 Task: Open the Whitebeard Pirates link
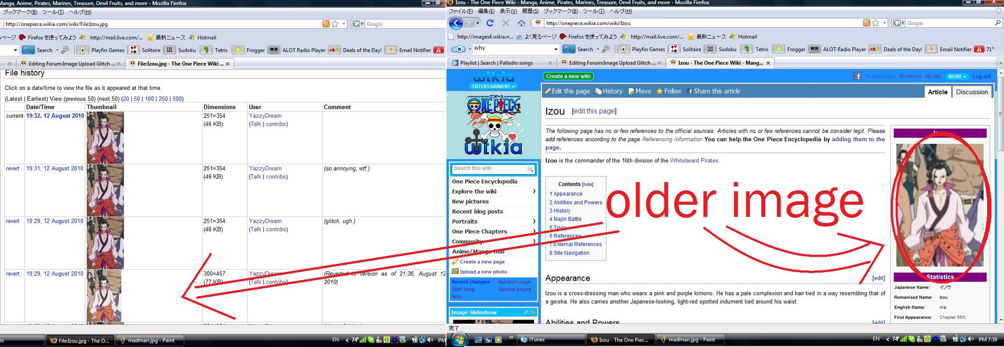click(695, 160)
